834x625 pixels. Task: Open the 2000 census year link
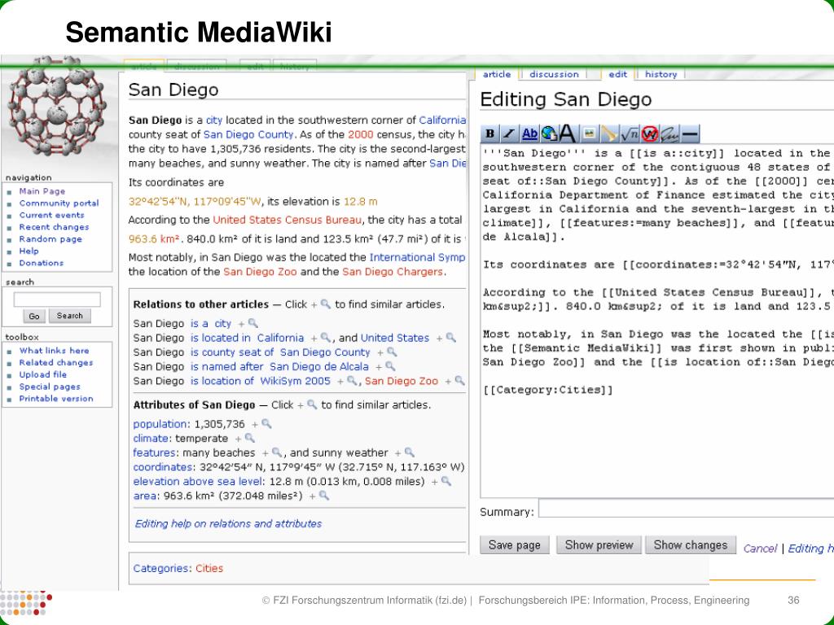click(361, 134)
